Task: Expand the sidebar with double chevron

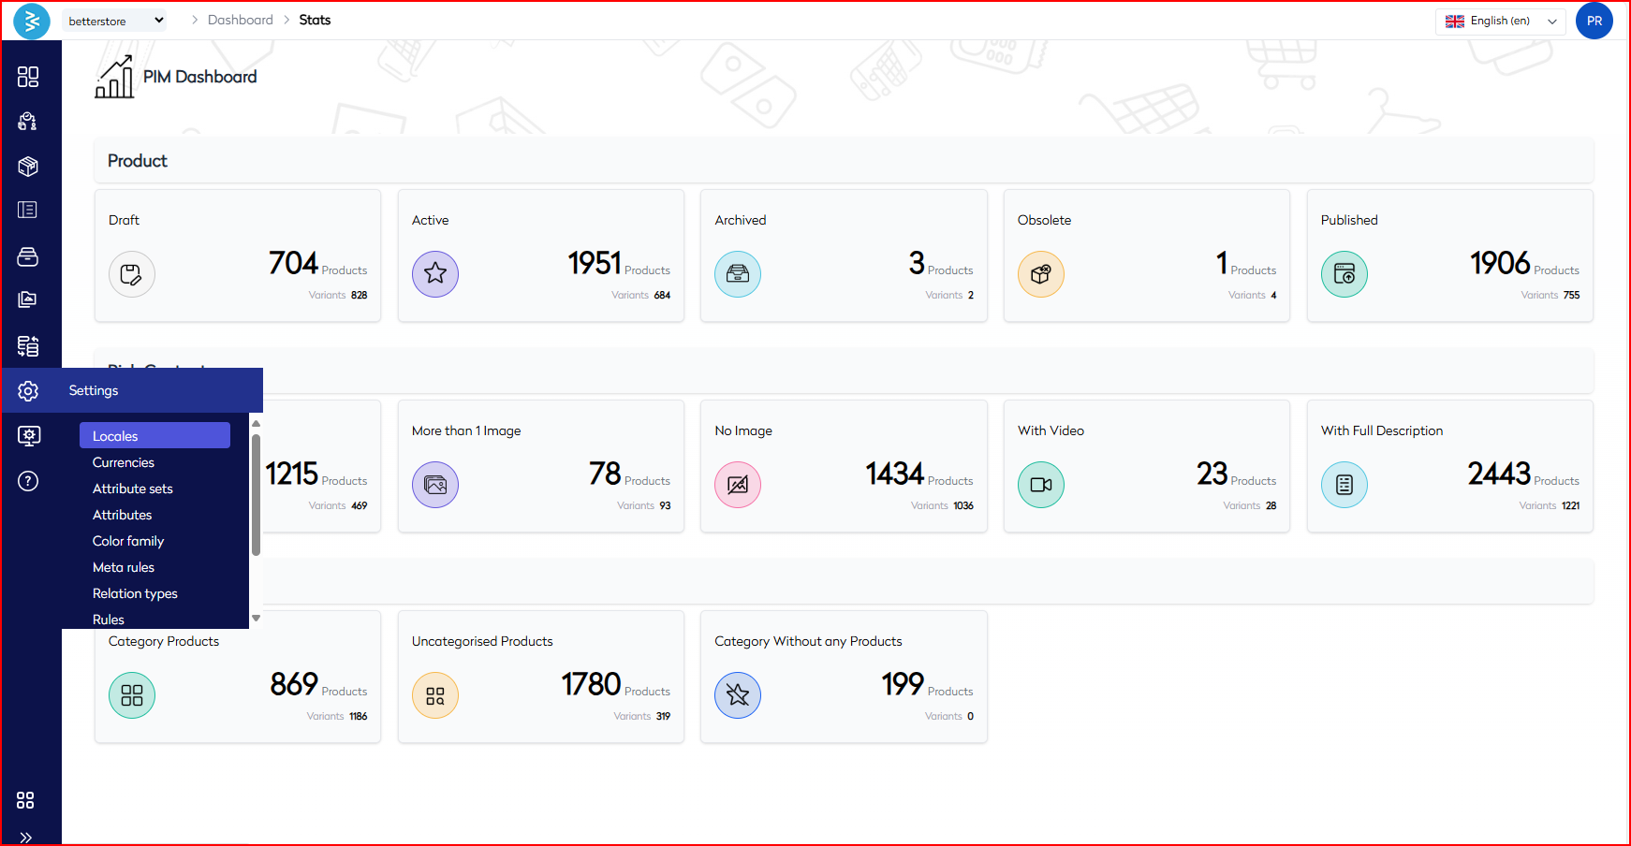Action: click(26, 837)
